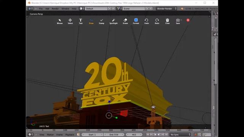Edit the Scene name field
The image size is (244, 137).
(134, 9)
